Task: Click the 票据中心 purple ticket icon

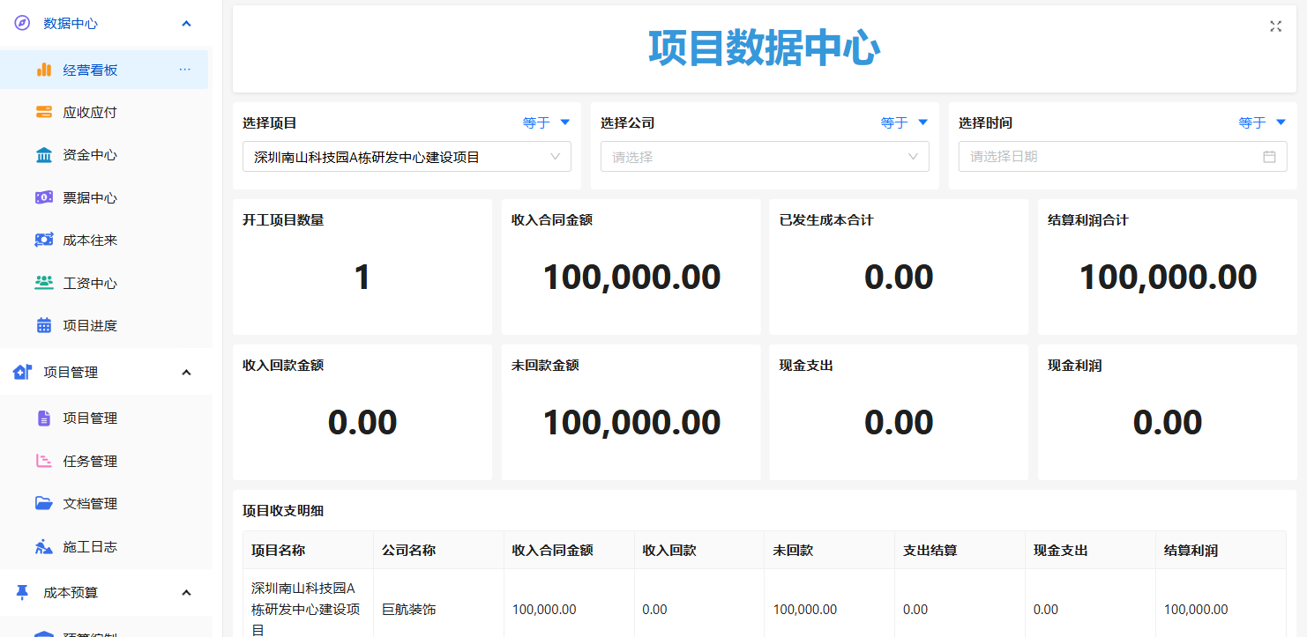Action: pyautogui.click(x=44, y=197)
